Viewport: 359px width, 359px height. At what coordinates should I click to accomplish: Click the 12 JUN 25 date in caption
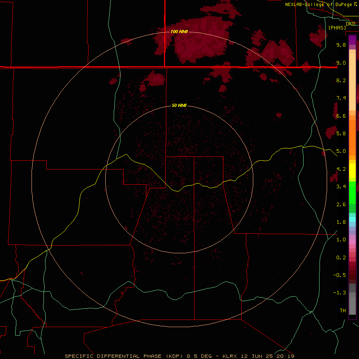coord(256,356)
